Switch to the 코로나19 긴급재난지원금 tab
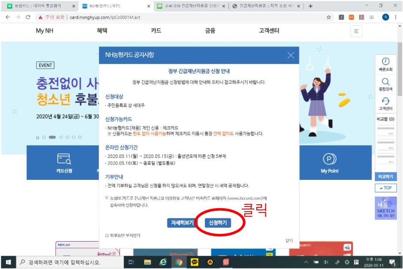Image resolution: width=403 pixels, height=269 pixels. (190, 6)
